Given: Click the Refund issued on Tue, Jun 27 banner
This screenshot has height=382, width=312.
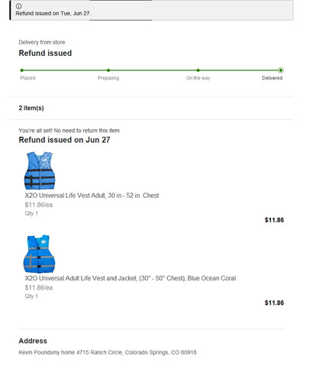Looking at the screenshot, I should click(x=152, y=10).
